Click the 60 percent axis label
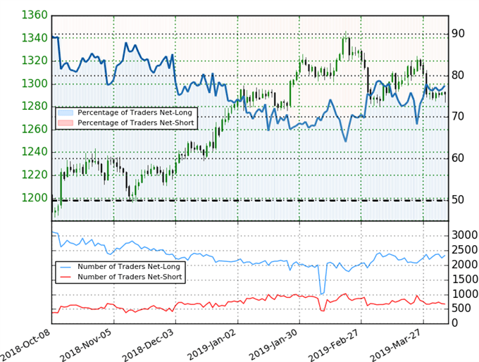This screenshot has height=362, width=479. click(458, 158)
